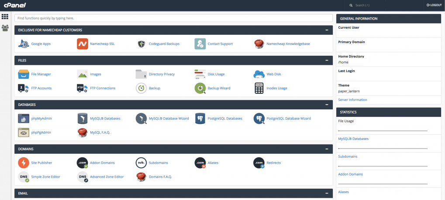Open Directory Privacy folder icon
445x200 pixels.
(141, 74)
